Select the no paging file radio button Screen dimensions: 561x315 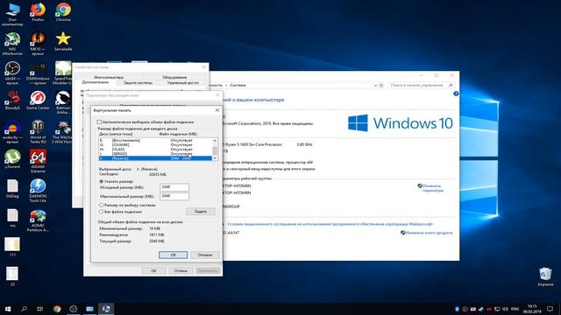point(102,212)
